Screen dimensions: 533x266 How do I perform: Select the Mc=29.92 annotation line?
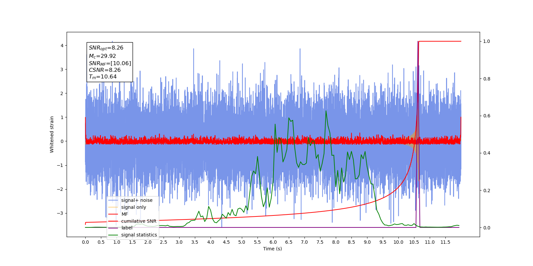click(102, 56)
